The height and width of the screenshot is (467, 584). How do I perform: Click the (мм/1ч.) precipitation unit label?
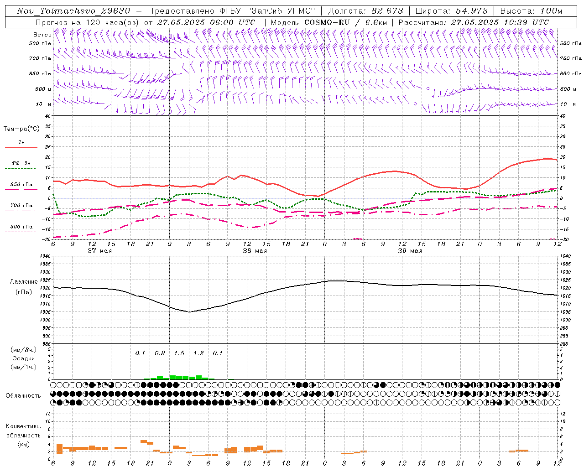tap(23, 367)
